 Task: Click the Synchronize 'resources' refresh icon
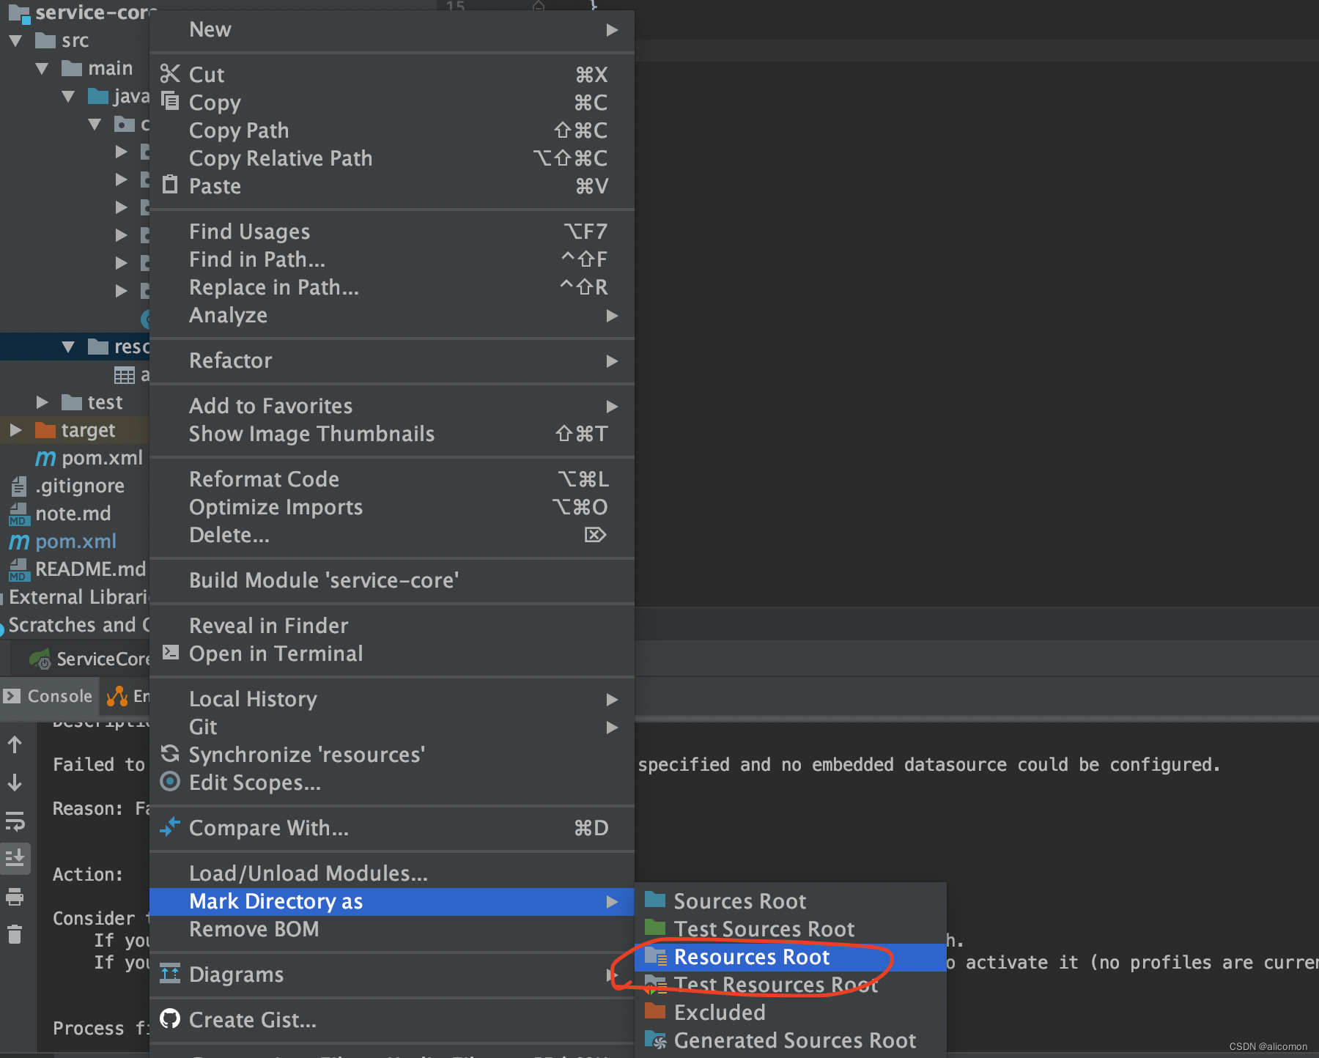tap(170, 753)
